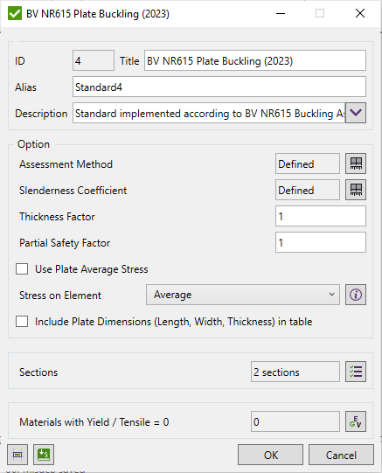Viewport: 382px width, 473px height.
Task: Click Materials with Yield / Tensile label
Action: pyautogui.click(x=94, y=422)
